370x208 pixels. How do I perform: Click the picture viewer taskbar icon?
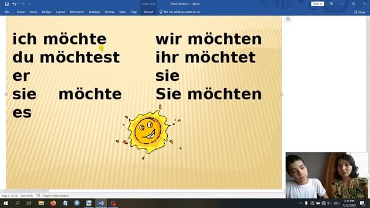click(88, 203)
